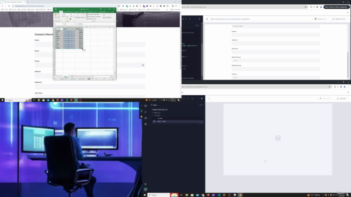Select the green worksheet tab in Excel

[x=65, y=77]
